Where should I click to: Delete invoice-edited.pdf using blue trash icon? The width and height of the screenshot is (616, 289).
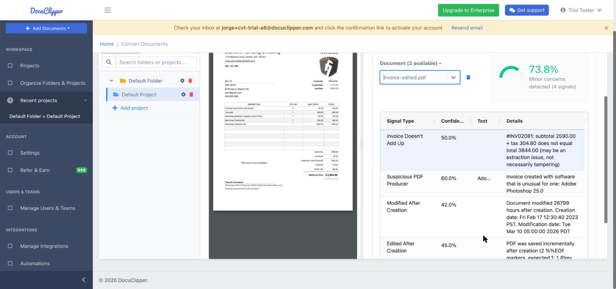pos(468,77)
